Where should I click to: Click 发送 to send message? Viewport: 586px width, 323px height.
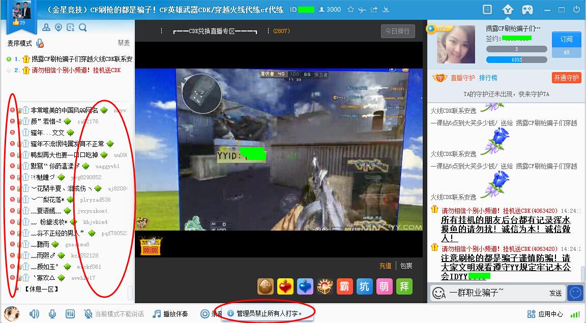point(555,293)
